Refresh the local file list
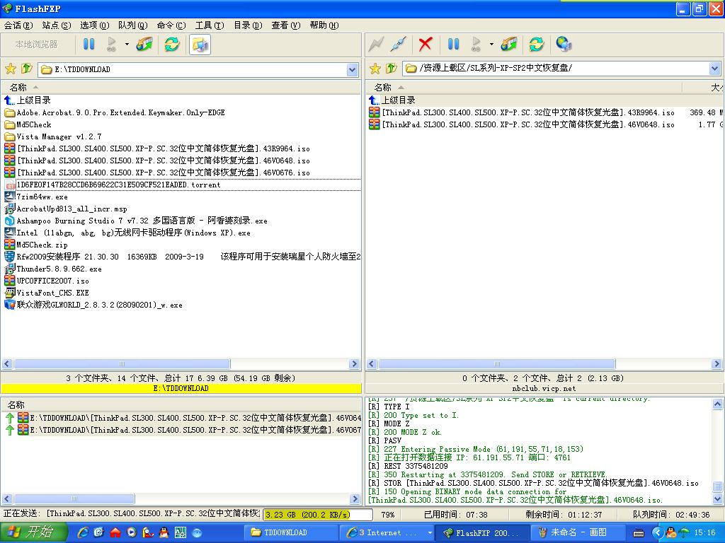The image size is (725, 543). pos(172,45)
